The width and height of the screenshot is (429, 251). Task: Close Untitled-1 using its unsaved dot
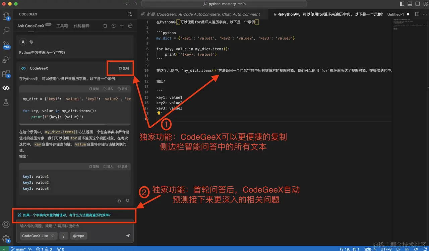coord(408,14)
